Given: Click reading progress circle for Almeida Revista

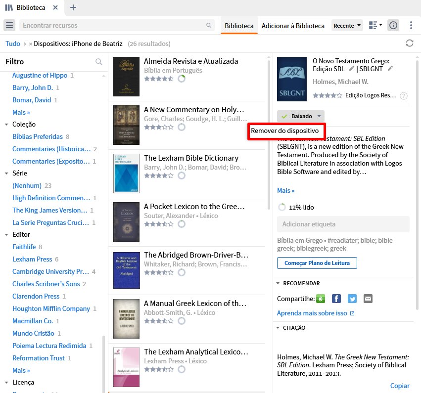Looking at the screenshot, I should tap(182, 79).
